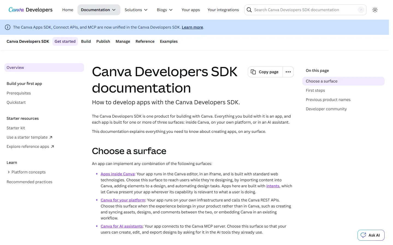
Task: Click the On this page heading
Action: click(x=317, y=71)
